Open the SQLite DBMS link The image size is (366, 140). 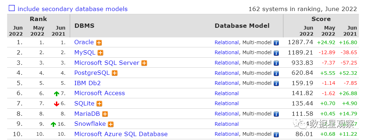pos(84,103)
